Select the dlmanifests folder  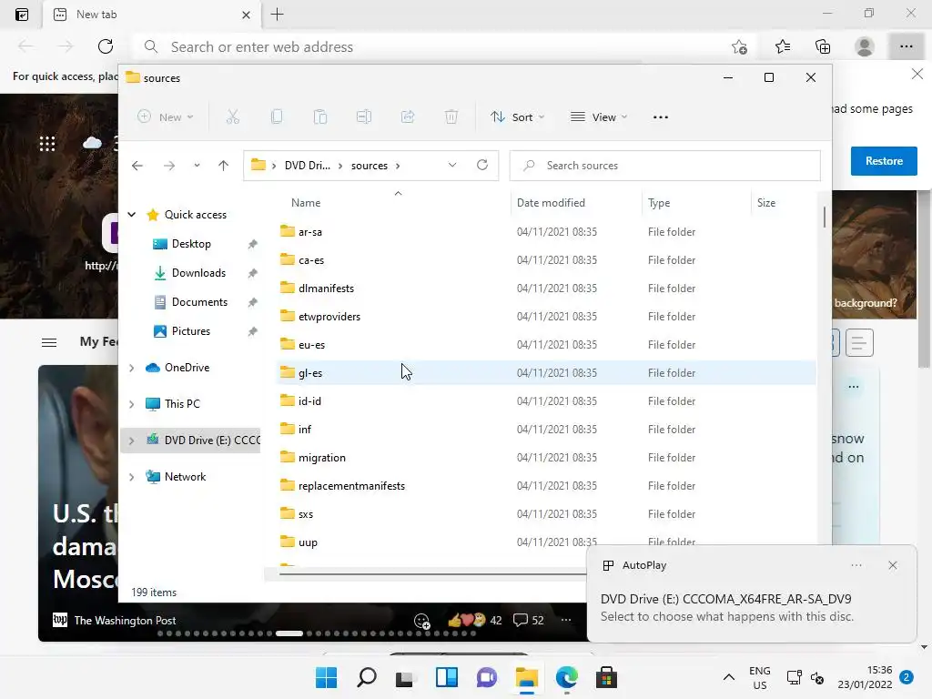coord(546,289)
